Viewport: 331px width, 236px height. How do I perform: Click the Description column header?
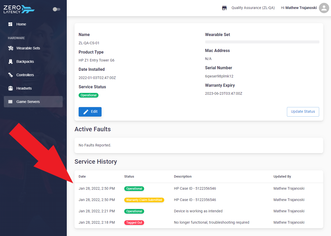[183, 177]
